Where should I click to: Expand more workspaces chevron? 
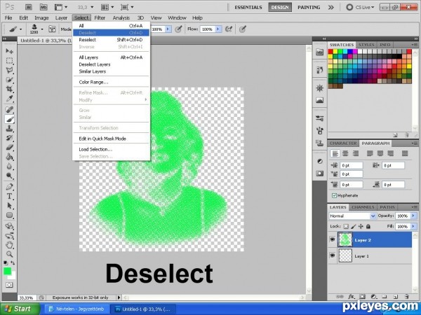330,7
